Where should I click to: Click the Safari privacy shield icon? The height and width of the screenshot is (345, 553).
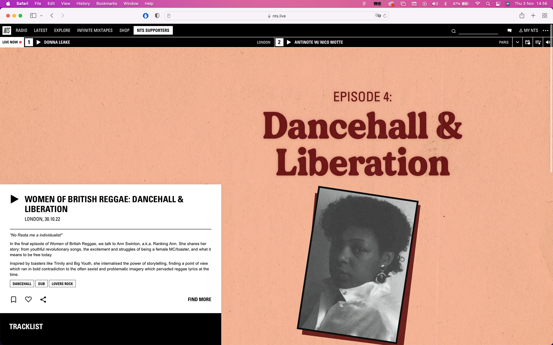coord(157,16)
